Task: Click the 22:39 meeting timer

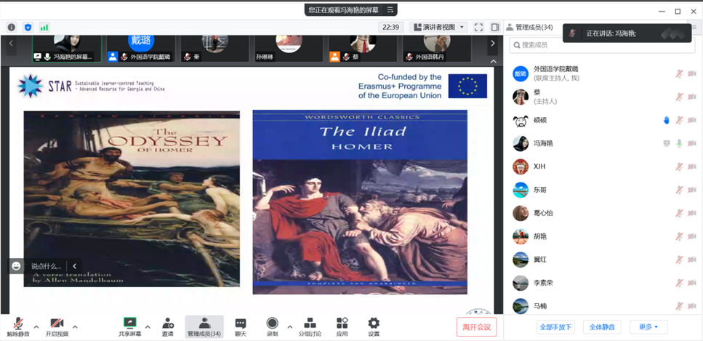Action: pyautogui.click(x=390, y=28)
